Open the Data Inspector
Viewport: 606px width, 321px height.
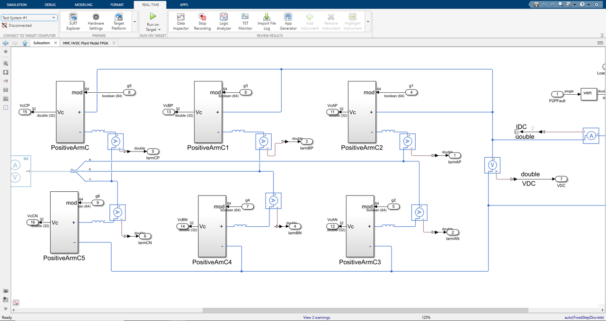[x=181, y=22]
